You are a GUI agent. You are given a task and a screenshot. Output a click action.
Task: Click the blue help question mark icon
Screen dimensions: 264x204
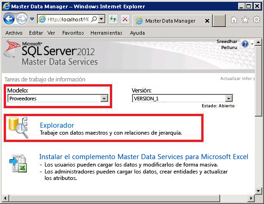click(245, 44)
